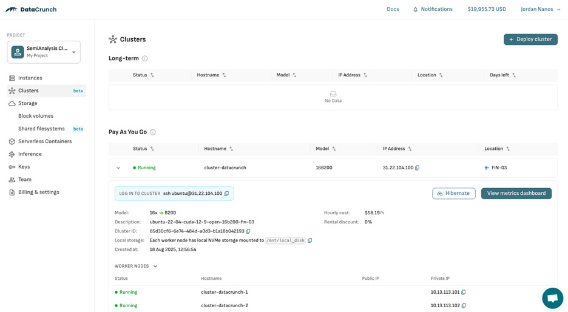568x312 pixels.
Task: Click the Team sidebar icon
Action: click(12, 180)
